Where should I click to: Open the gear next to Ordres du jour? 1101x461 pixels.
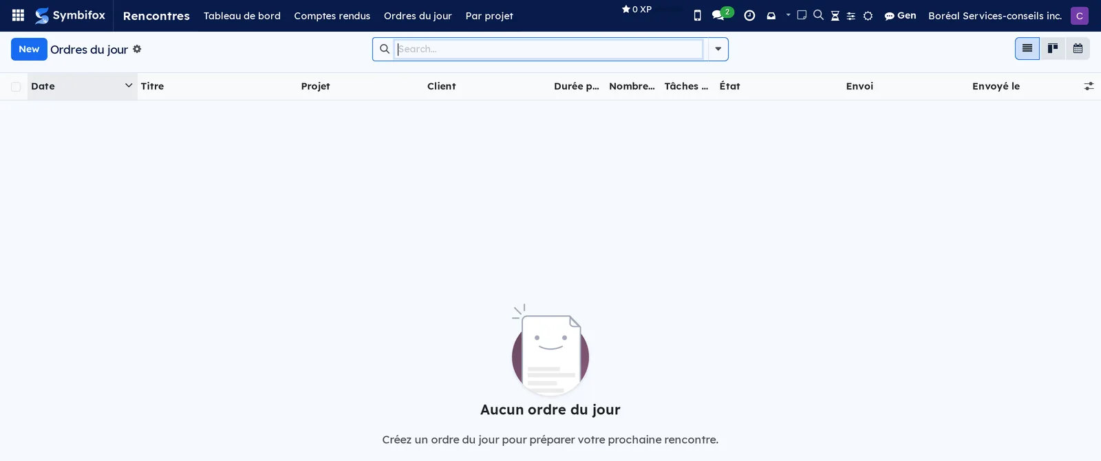click(x=137, y=49)
